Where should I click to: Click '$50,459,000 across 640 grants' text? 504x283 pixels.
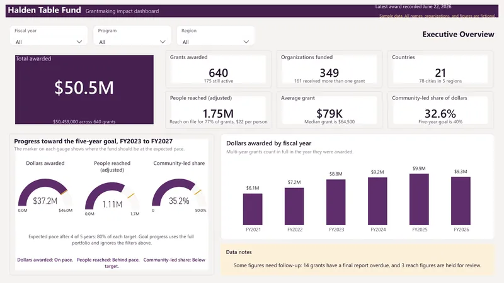pos(84,121)
